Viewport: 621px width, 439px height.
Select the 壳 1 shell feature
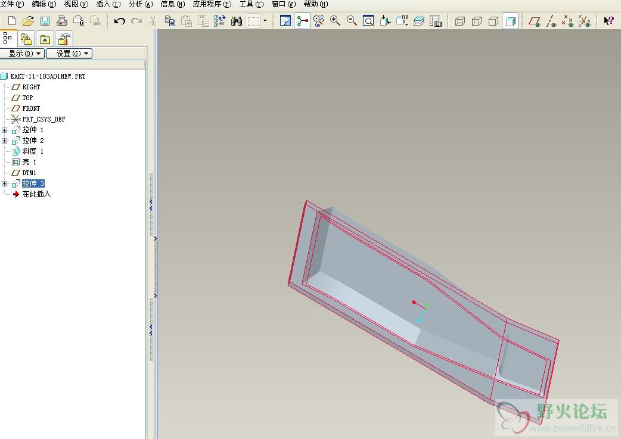point(29,162)
